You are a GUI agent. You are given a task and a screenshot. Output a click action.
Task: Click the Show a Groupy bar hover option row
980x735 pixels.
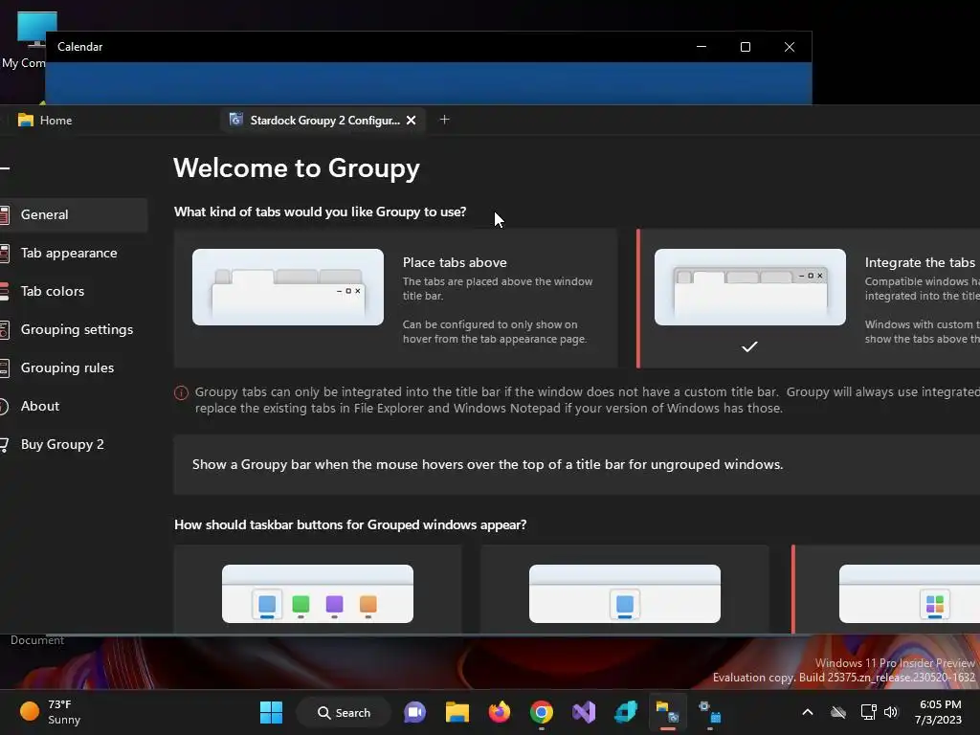(576, 464)
